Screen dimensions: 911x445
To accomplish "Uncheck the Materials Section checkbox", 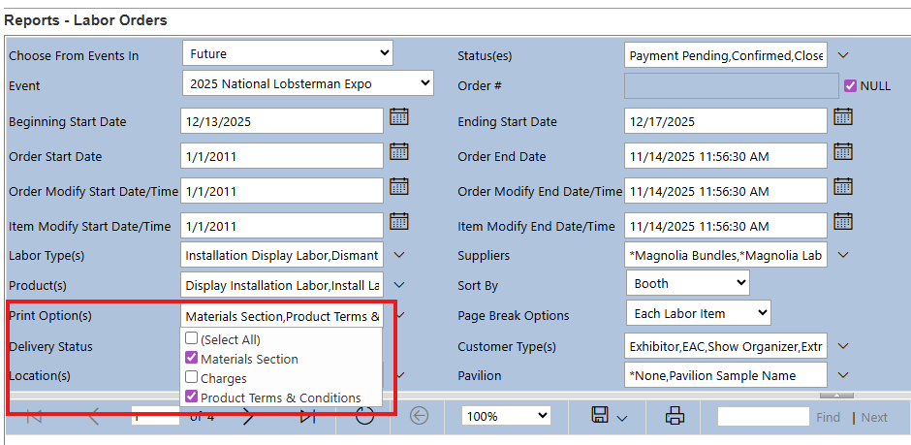I will pyautogui.click(x=192, y=359).
